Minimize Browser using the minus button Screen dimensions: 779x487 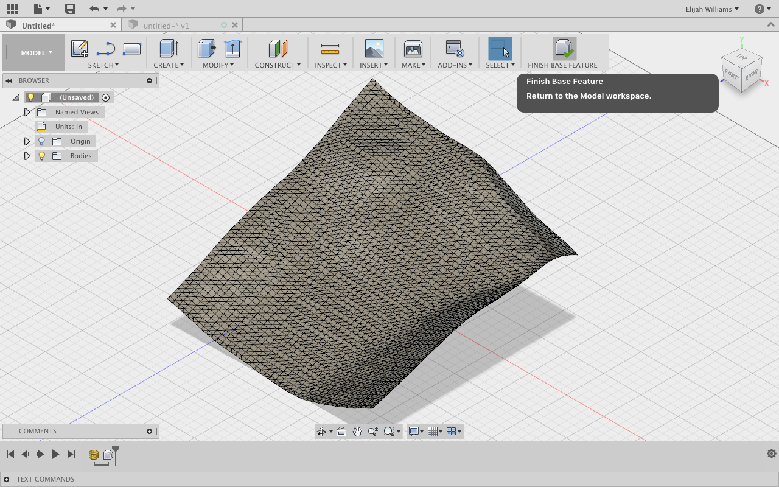tap(149, 80)
